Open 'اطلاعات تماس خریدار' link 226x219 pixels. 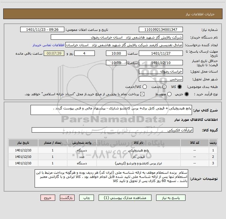click(48, 45)
